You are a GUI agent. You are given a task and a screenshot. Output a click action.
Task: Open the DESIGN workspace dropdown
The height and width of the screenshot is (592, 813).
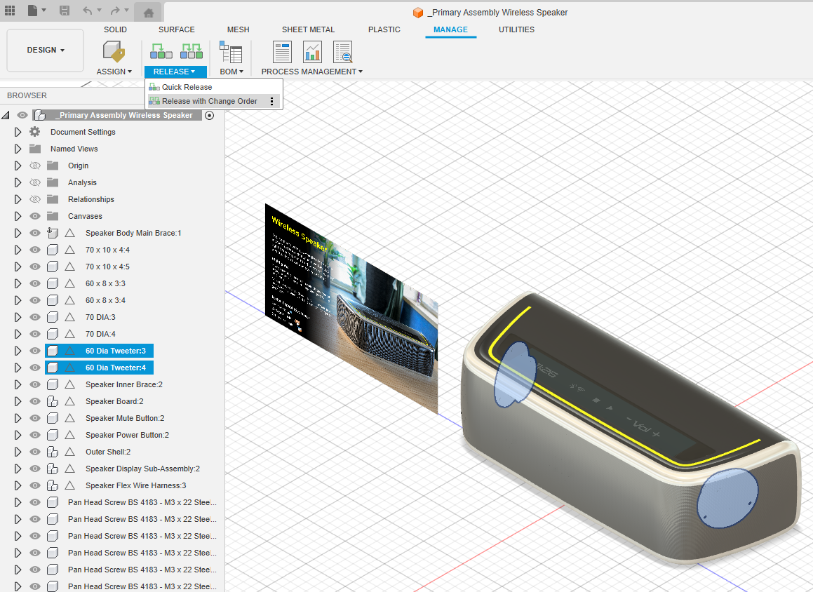click(x=45, y=51)
